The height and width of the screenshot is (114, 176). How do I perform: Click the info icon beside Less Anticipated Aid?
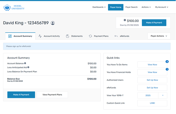28,67
